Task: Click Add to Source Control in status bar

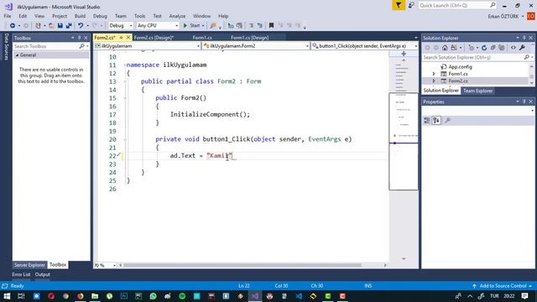Action: coord(503,286)
